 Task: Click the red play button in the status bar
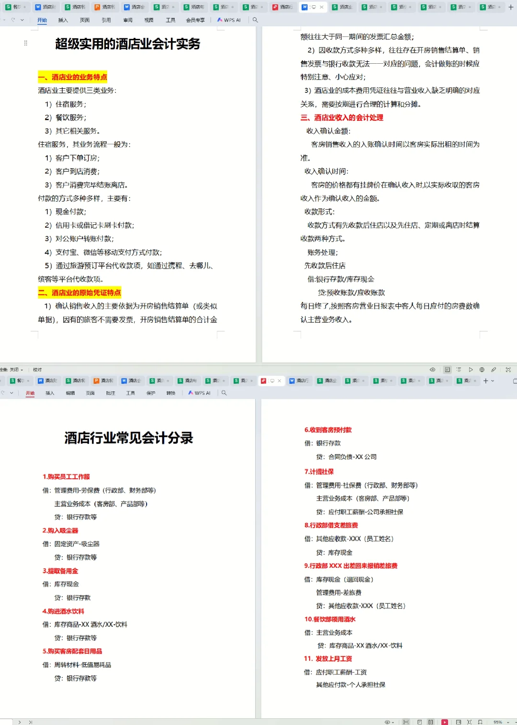pyautogui.click(x=445, y=722)
